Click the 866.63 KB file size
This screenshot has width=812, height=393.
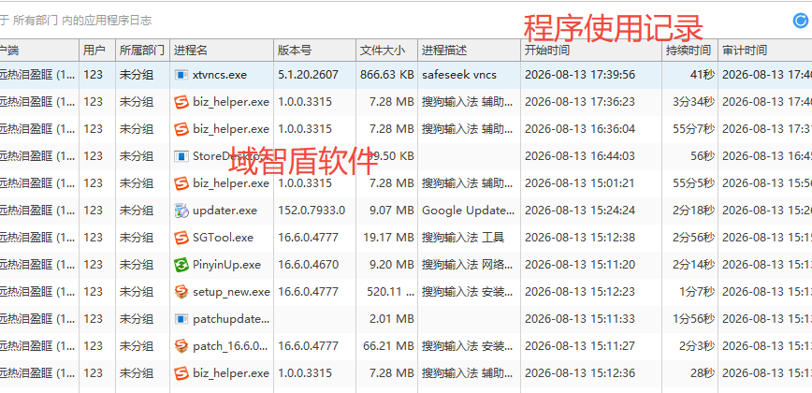(x=387, y=75)
